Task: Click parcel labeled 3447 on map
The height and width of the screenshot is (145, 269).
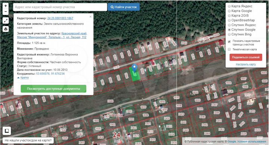Action: tap(214, 105)
